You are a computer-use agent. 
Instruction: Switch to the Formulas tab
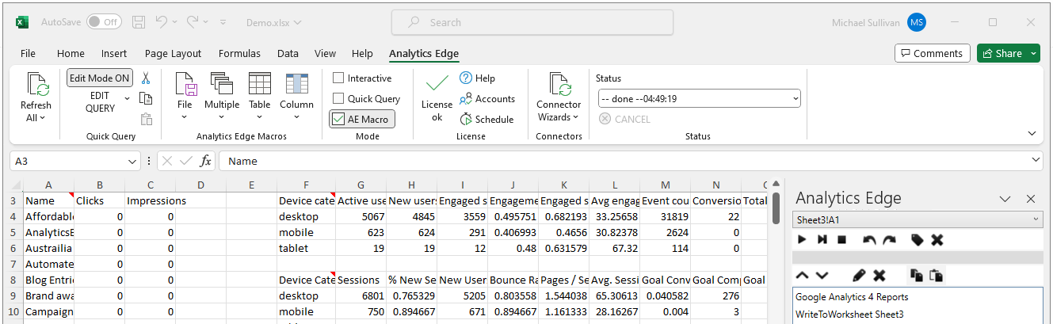coord(239,53)
